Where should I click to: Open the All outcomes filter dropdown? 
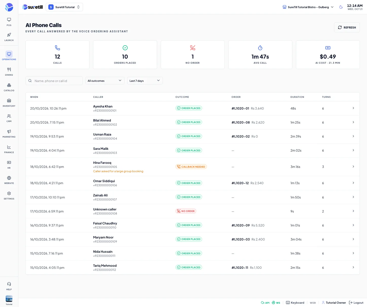click(x=104, y=81)
